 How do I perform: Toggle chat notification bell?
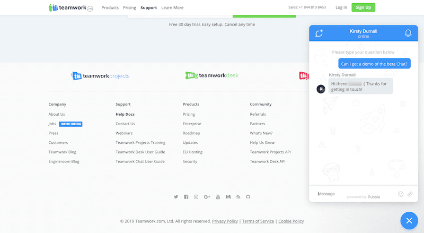coord(408,33)
